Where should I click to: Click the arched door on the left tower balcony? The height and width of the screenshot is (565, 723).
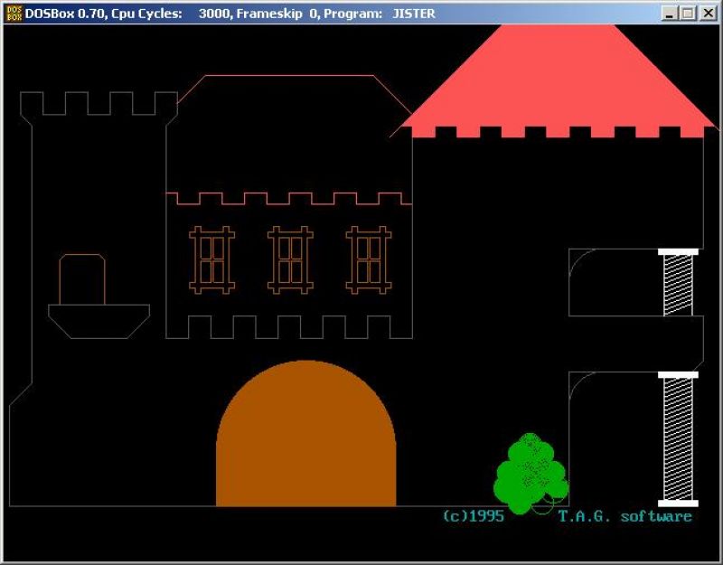(x=82, y=279)
